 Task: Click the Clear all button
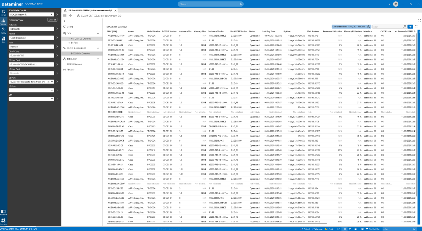coord(52,20)
